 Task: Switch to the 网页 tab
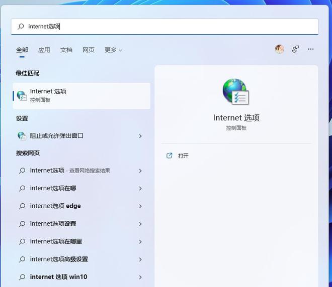tap(89, 50)
